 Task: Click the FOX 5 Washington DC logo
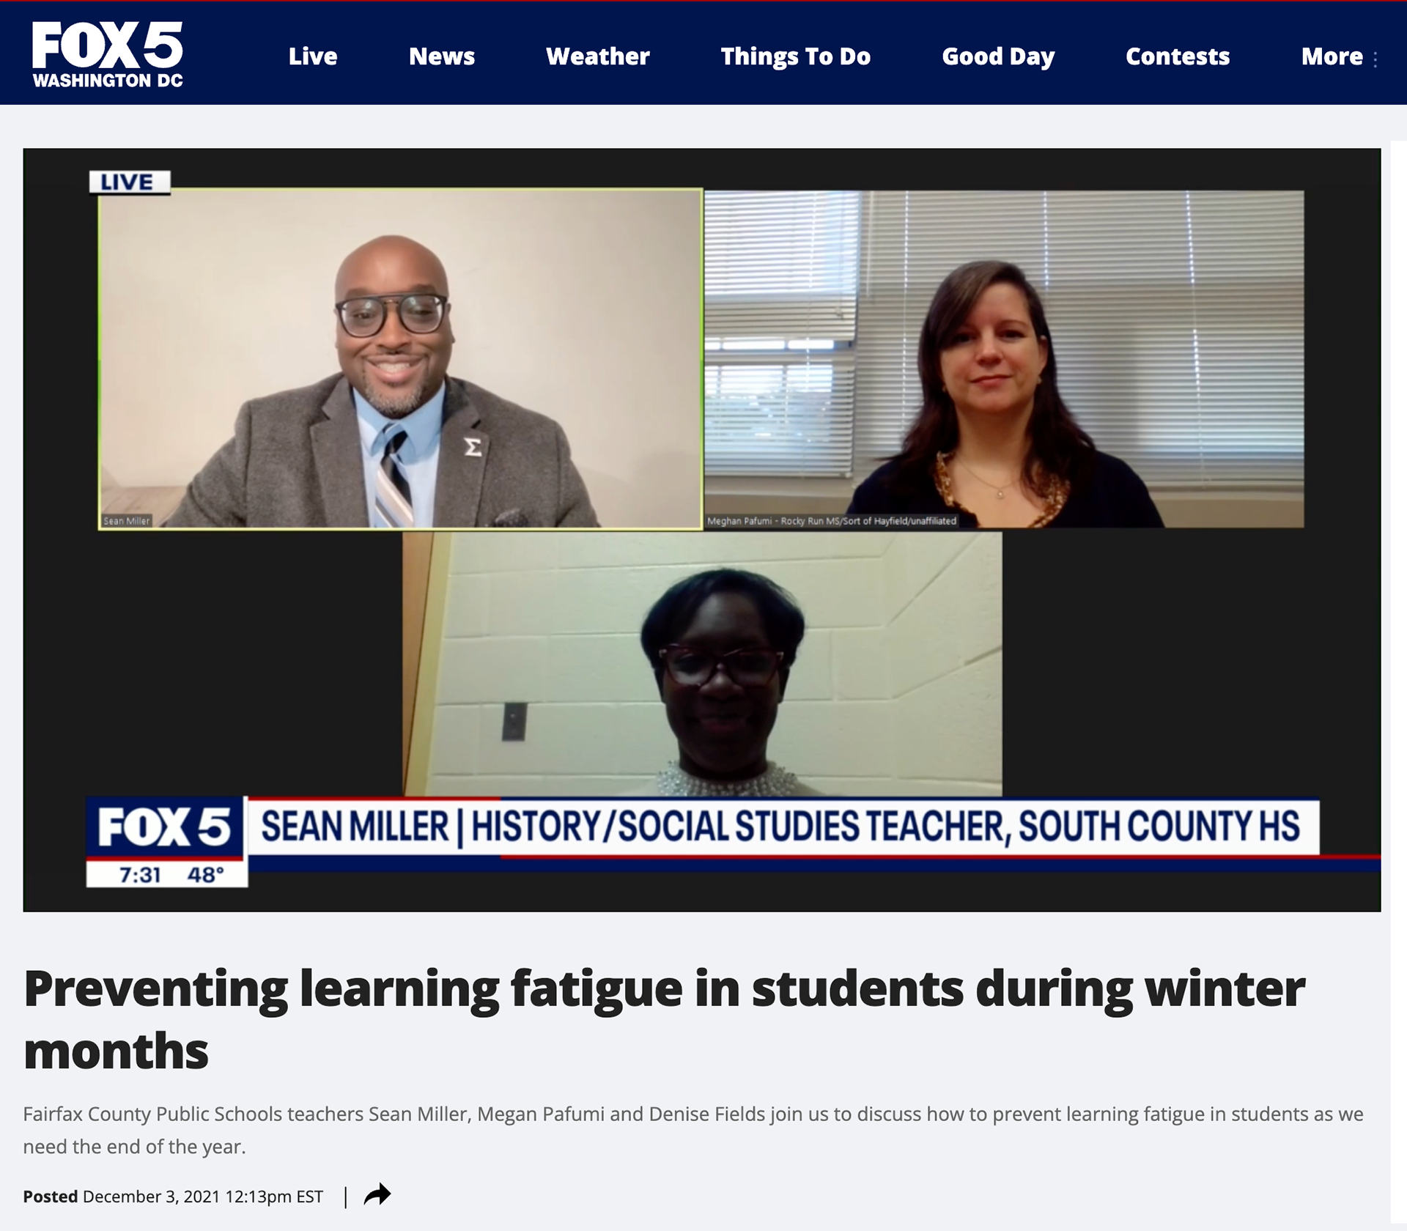click(107, 54)
